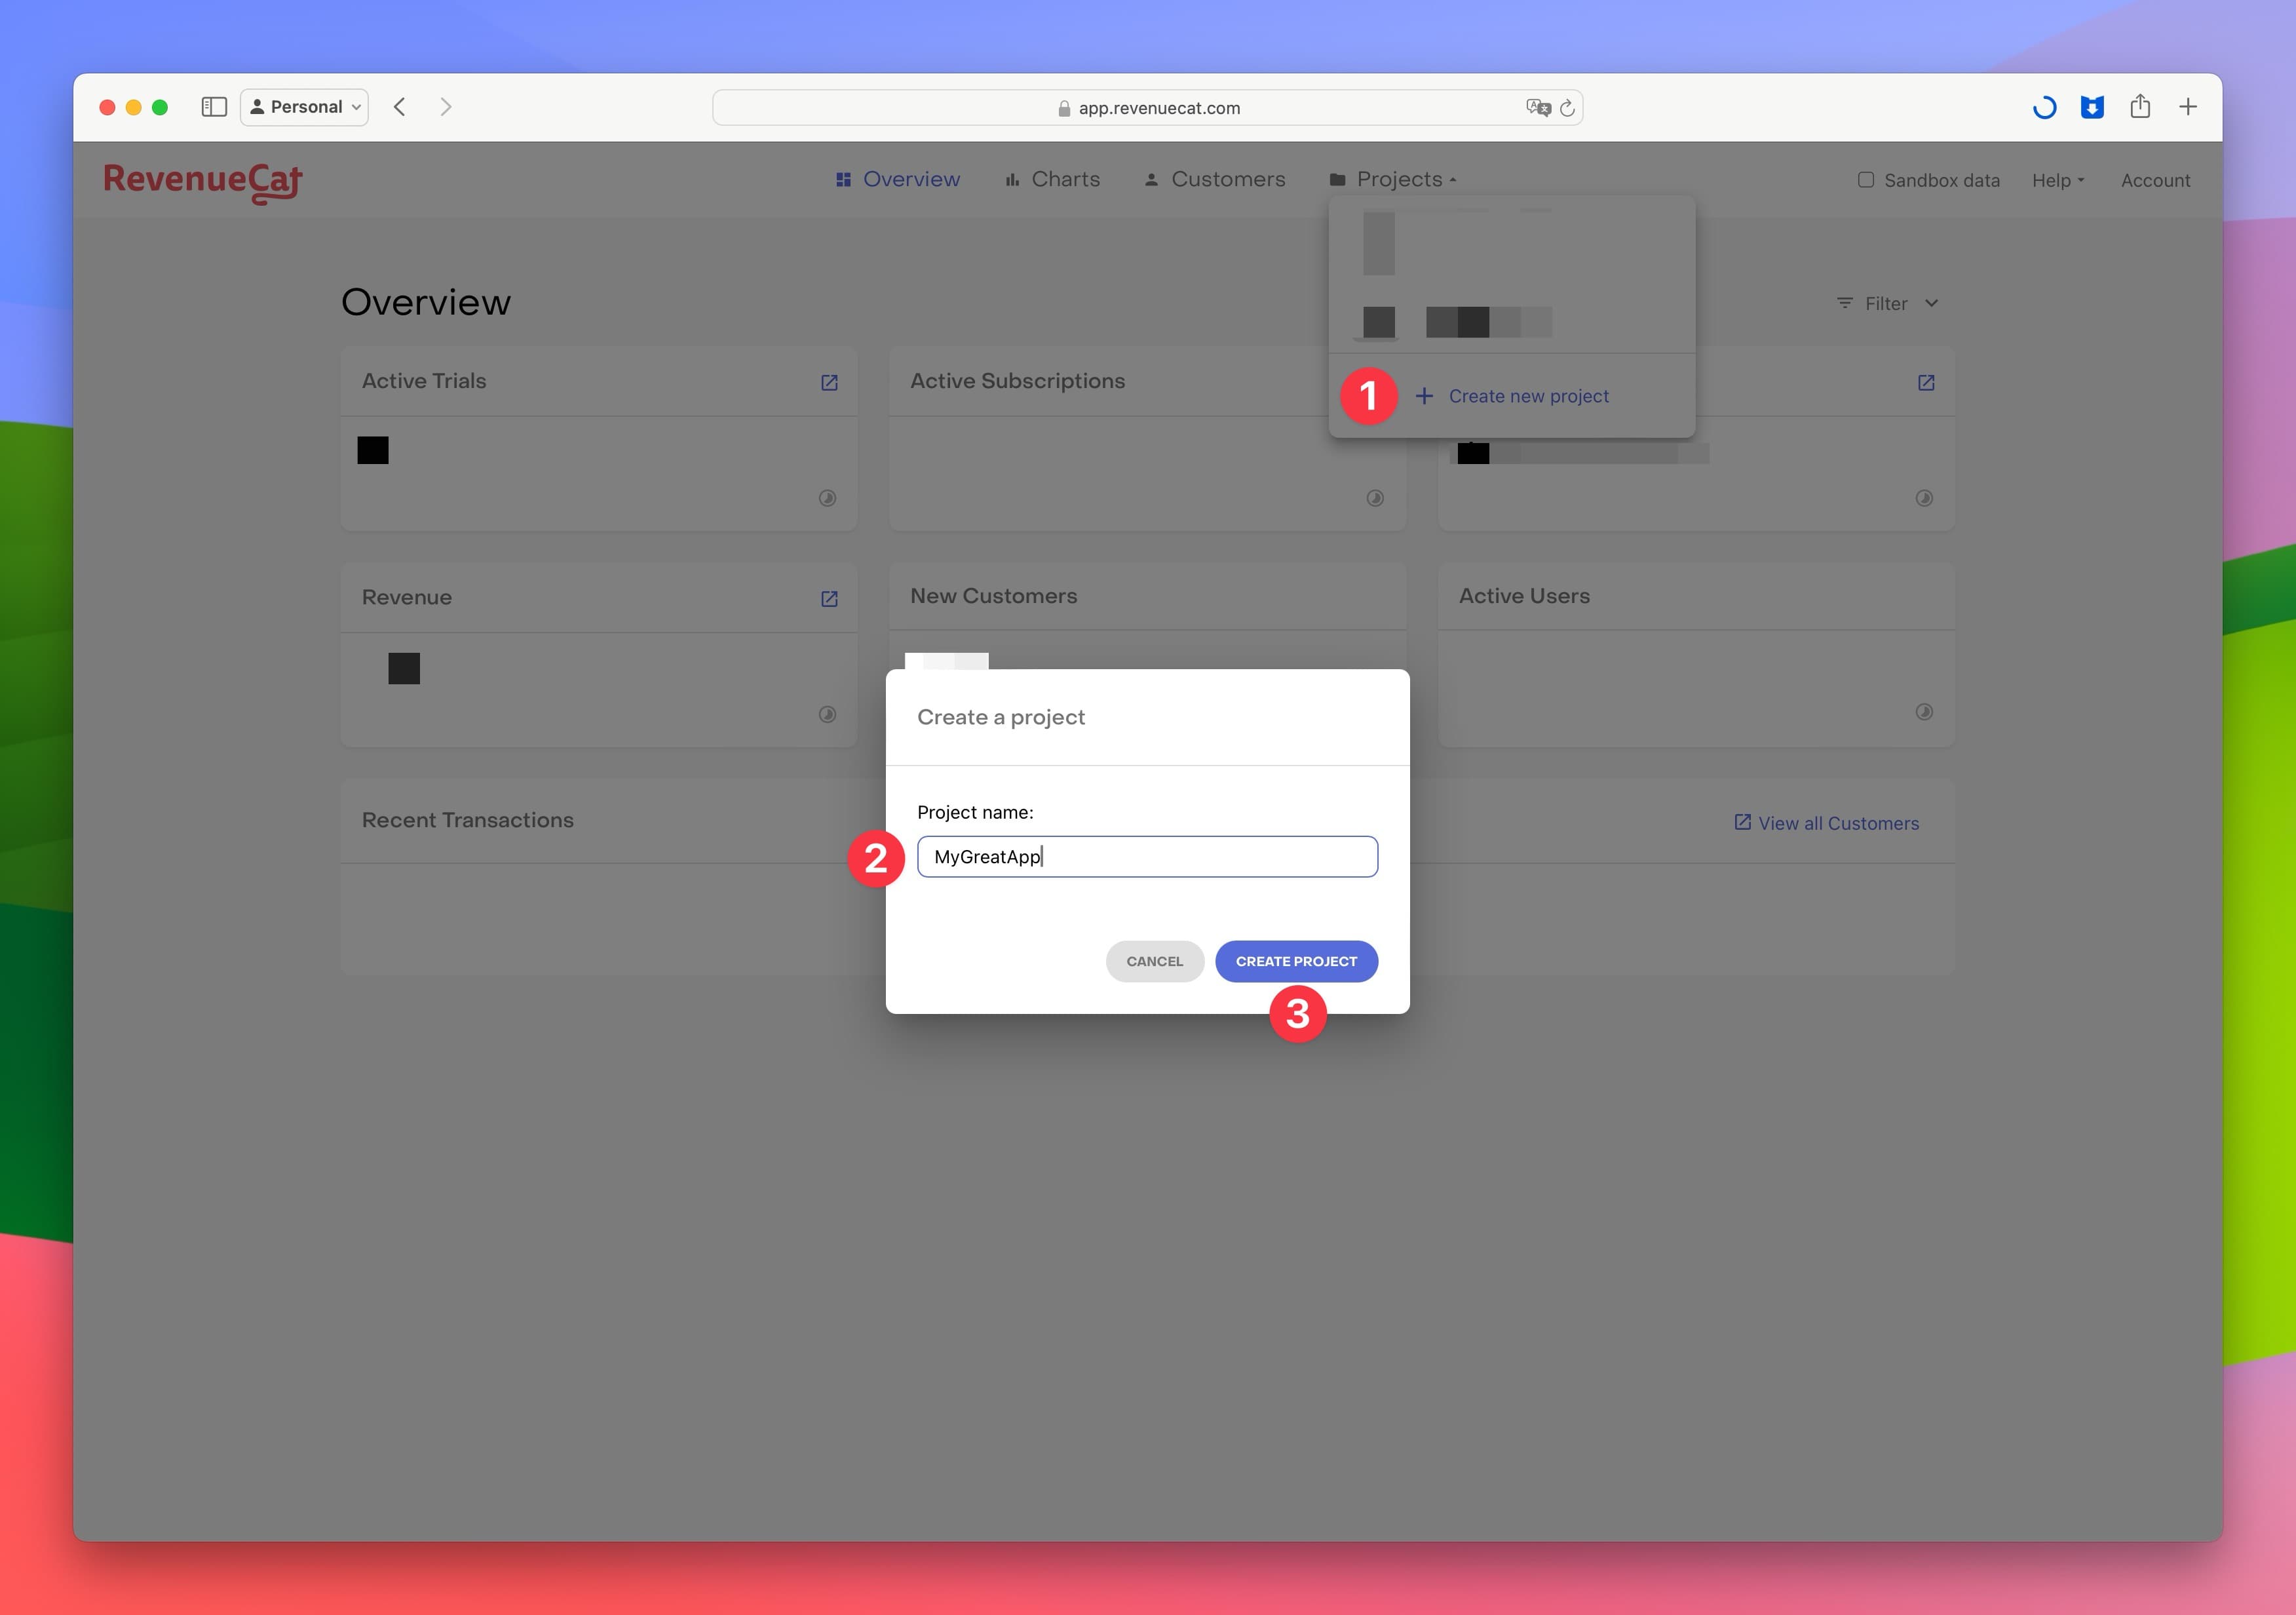Screen dimensions: 2296x1615
Task: Expand the Projects dropdown menu
Action: pos(1396,178)
